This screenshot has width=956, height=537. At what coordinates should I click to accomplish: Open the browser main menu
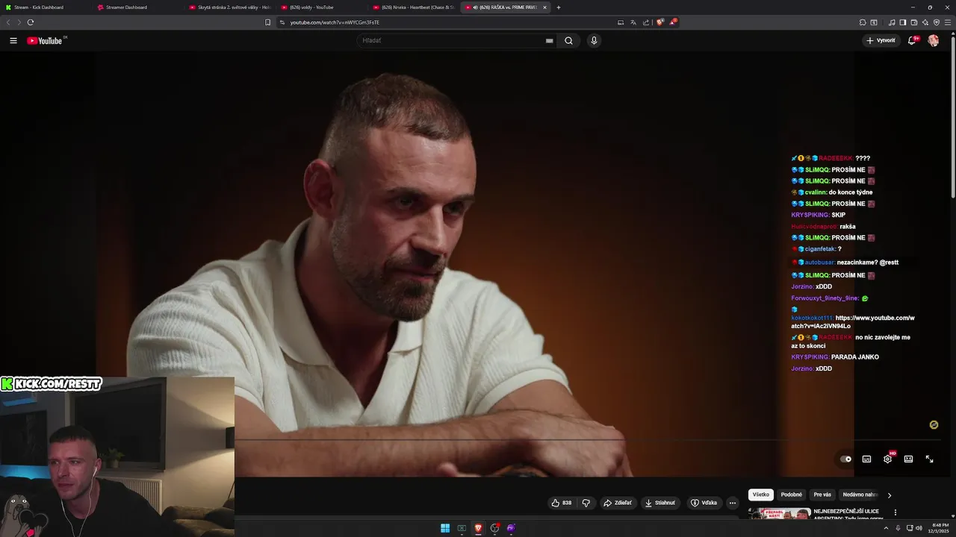(x=948, y=22)
